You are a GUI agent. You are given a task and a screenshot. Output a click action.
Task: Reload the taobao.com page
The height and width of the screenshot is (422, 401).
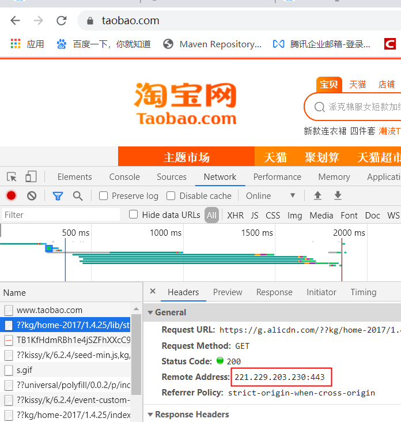pyautogui.click(x=62, y=20)
